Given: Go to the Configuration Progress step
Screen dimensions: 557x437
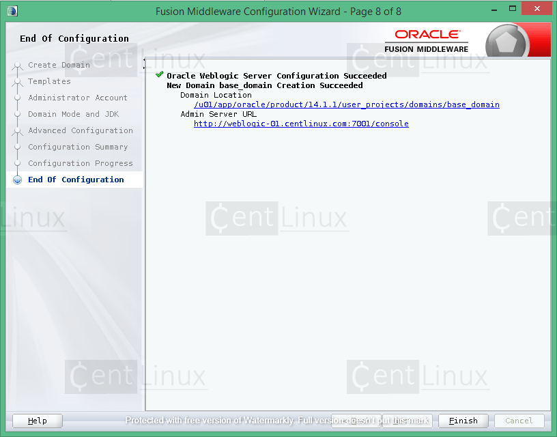Looking at the screenshot, I should [x=81, y=163].
